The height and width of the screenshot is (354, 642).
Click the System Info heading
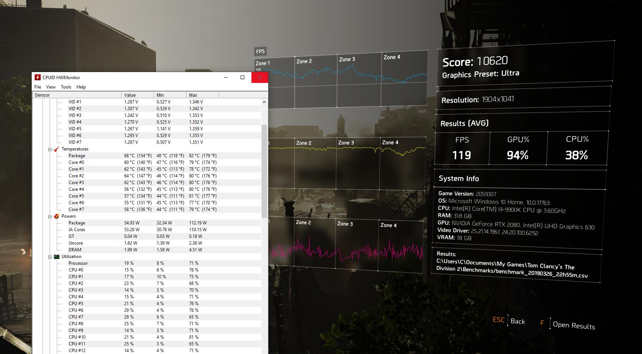pyautogui.click(x=459, y=178)
